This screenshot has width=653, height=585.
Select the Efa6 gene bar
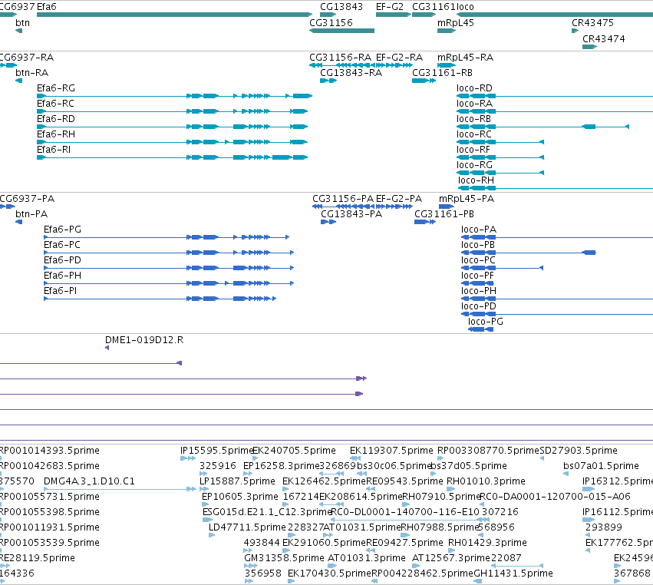[174, 15]
